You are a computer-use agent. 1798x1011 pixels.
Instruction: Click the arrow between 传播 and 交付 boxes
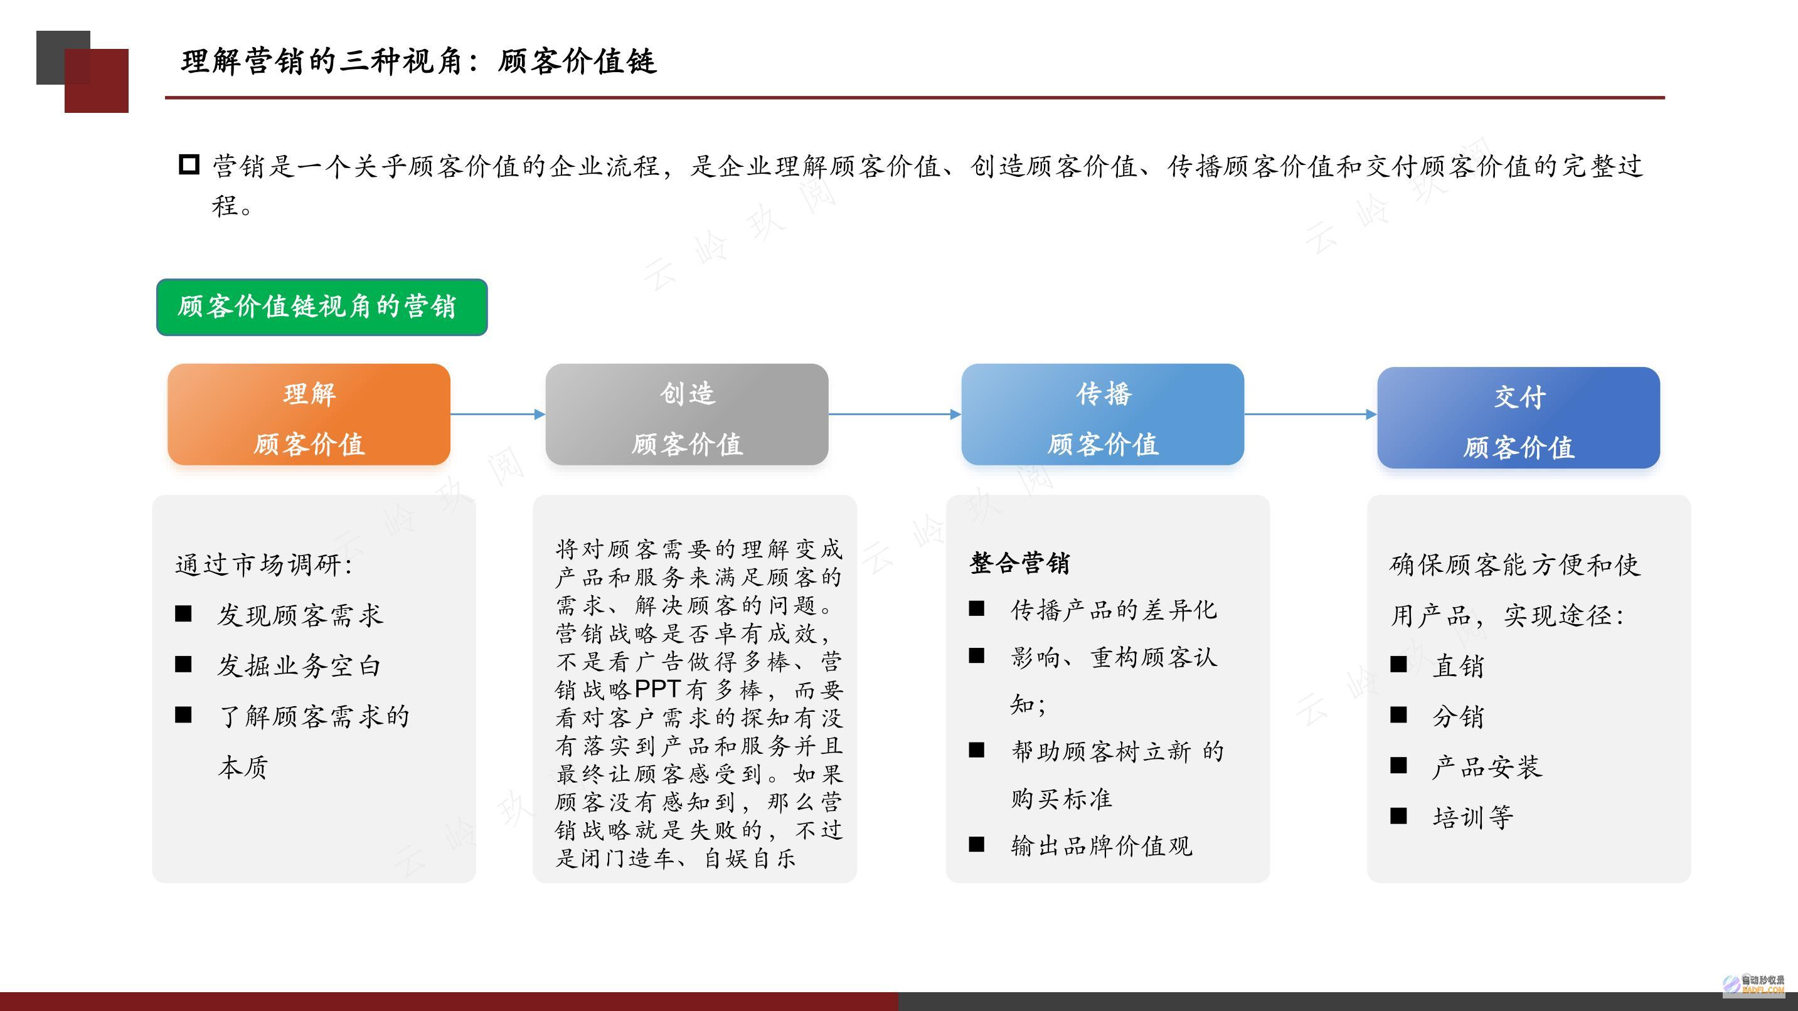point(1311,415)
